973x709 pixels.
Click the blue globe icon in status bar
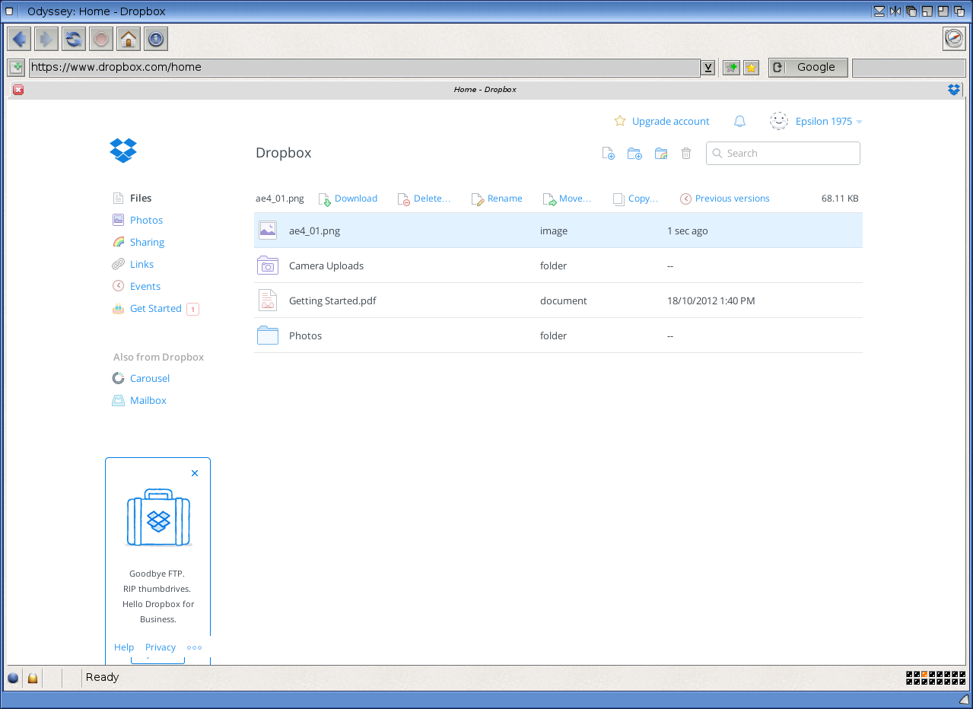coord(13,678)
